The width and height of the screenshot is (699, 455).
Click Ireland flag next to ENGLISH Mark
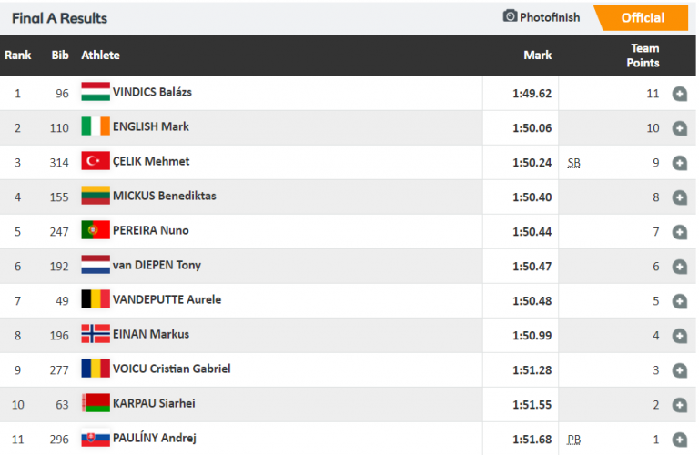pyautogui.click(x=96, y=126)
